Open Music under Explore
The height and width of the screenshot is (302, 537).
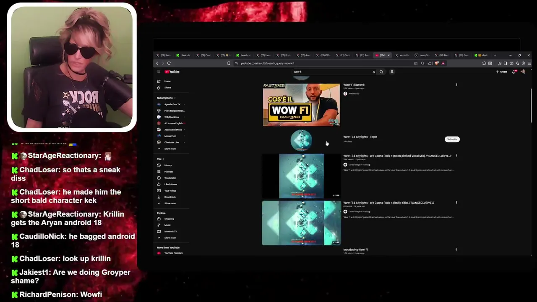tap(172, 225)
